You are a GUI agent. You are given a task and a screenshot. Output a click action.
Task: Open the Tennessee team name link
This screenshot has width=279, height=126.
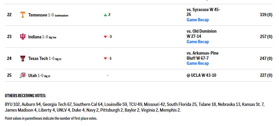38,15
